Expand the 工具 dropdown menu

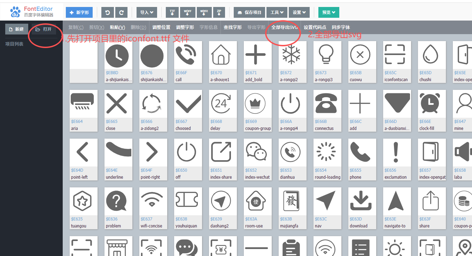tap(277, 13)
